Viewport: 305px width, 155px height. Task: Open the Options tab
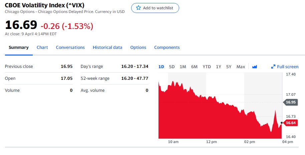tap(138, 48)
